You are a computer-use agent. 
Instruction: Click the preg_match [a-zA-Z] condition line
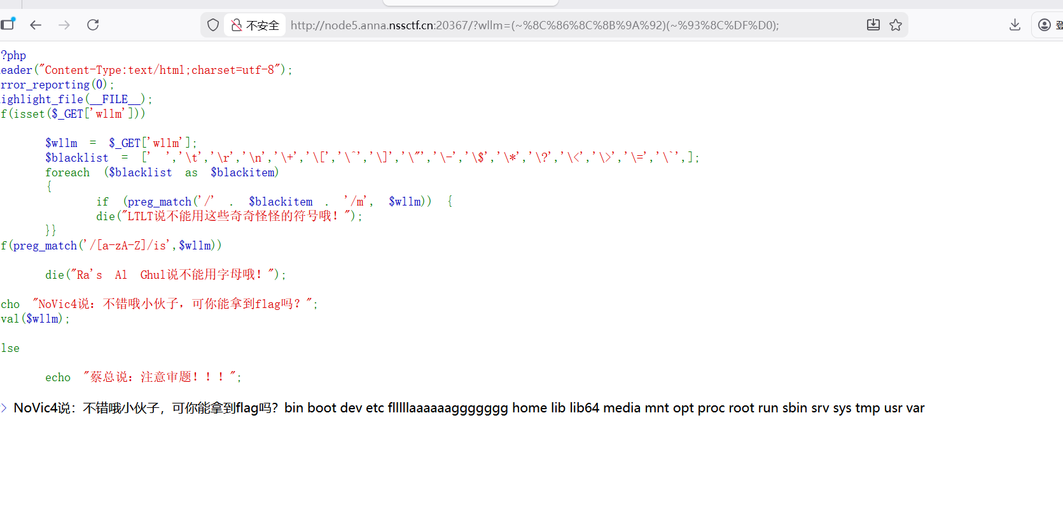(x=111, y=246)
